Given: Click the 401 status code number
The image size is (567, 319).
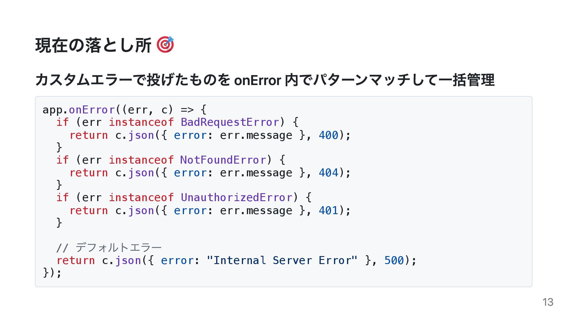Looking at the screenshot, I should coord(328,211).
